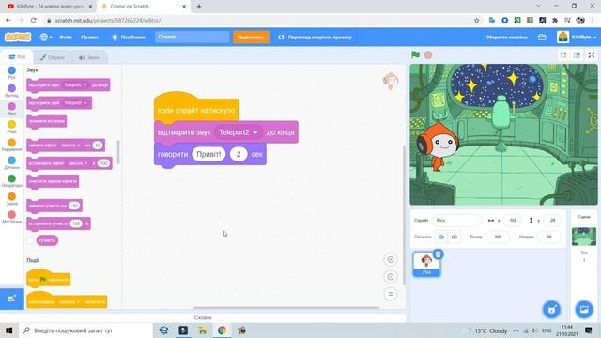Click Зберегти негайно save link
Image resolution: width=601 pixels, height=338 pixels.
(x=507, y=38)
